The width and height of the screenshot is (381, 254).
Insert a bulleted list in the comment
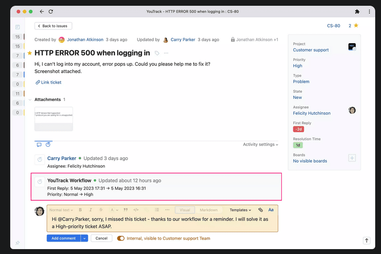click(x=157, y=210)
